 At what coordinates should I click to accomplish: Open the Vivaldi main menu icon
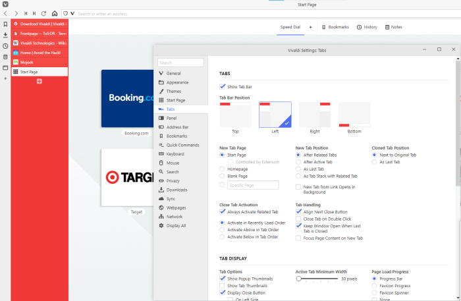(5, 4)
